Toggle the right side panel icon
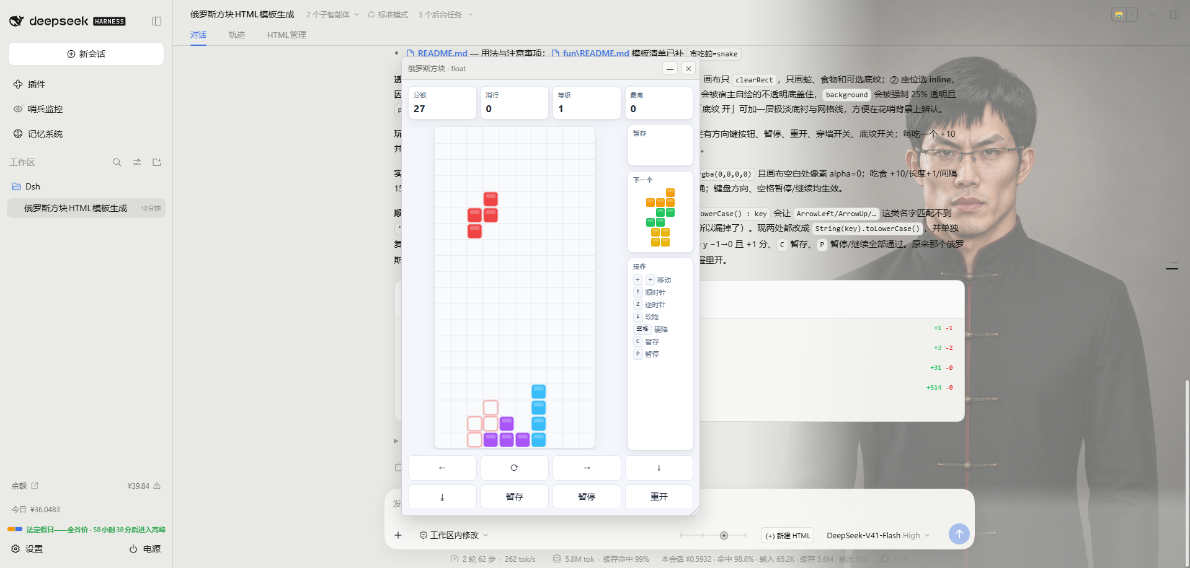Screen dimensions: 1190x568 [1174, 14]
